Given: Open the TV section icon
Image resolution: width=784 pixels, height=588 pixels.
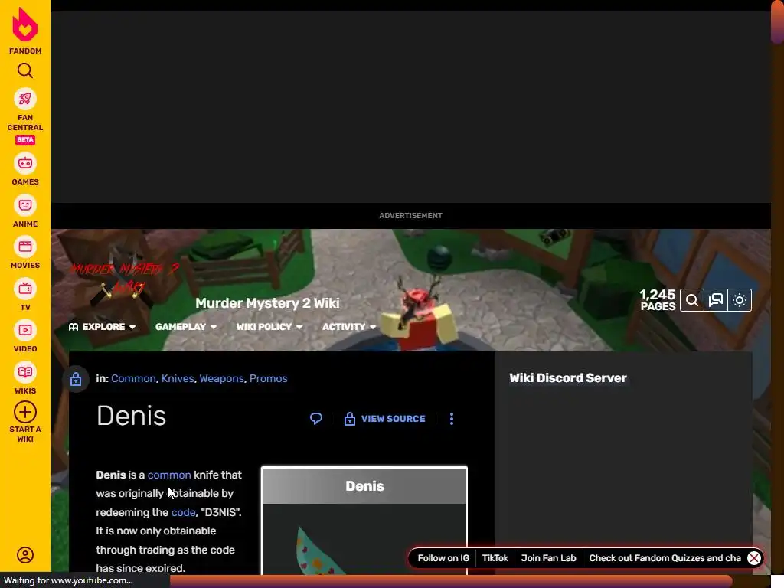Looking at the screenshot, I should pos(25,289).
